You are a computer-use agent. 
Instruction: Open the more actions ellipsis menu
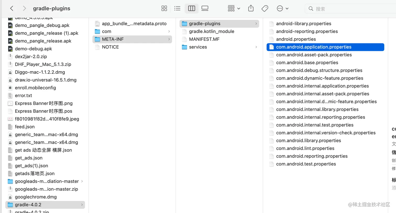click(283, 8)
